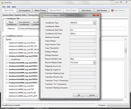Expand the GPIO2 signal tree node
The image size is (131, 109).
tap(7, 66)
